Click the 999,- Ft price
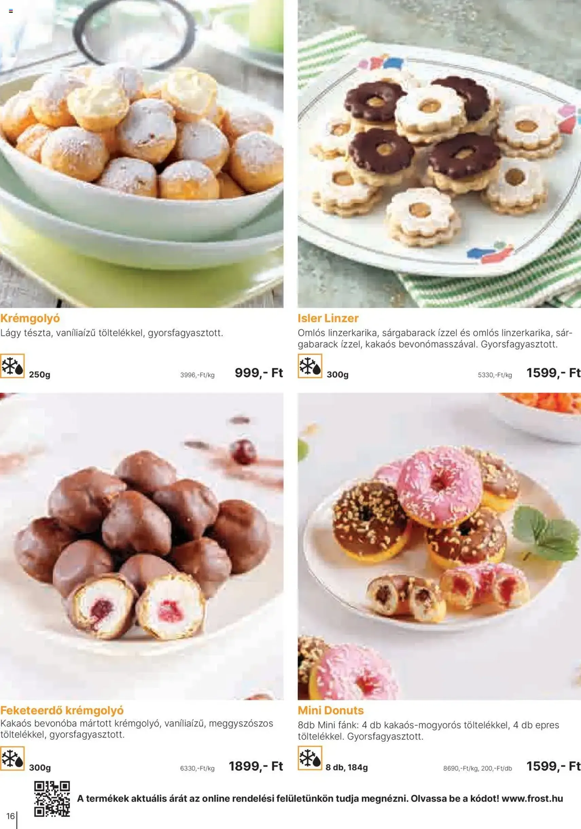Image resolution: width=581 pixels, height=829 pixels. 259,373
